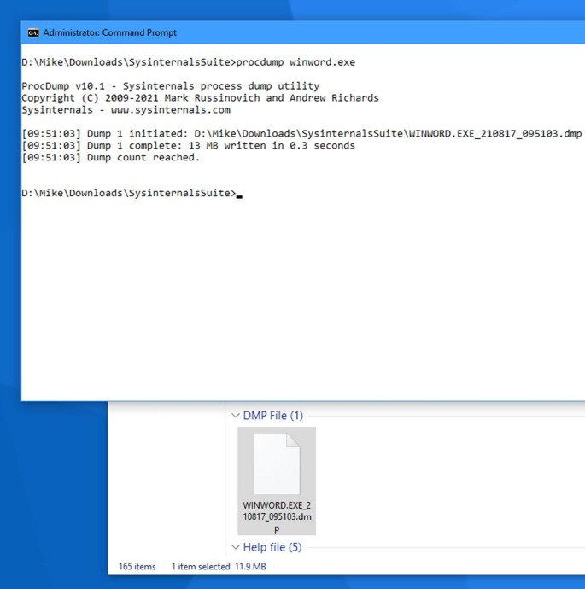
Task: Click the Administrator: Command Prompt title text
Action: tap(109, 32)
